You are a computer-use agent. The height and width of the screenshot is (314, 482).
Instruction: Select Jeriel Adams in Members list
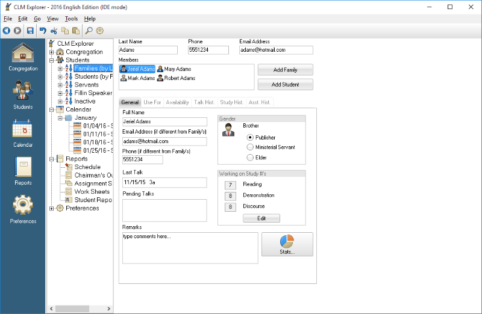[x=137, y=69]
